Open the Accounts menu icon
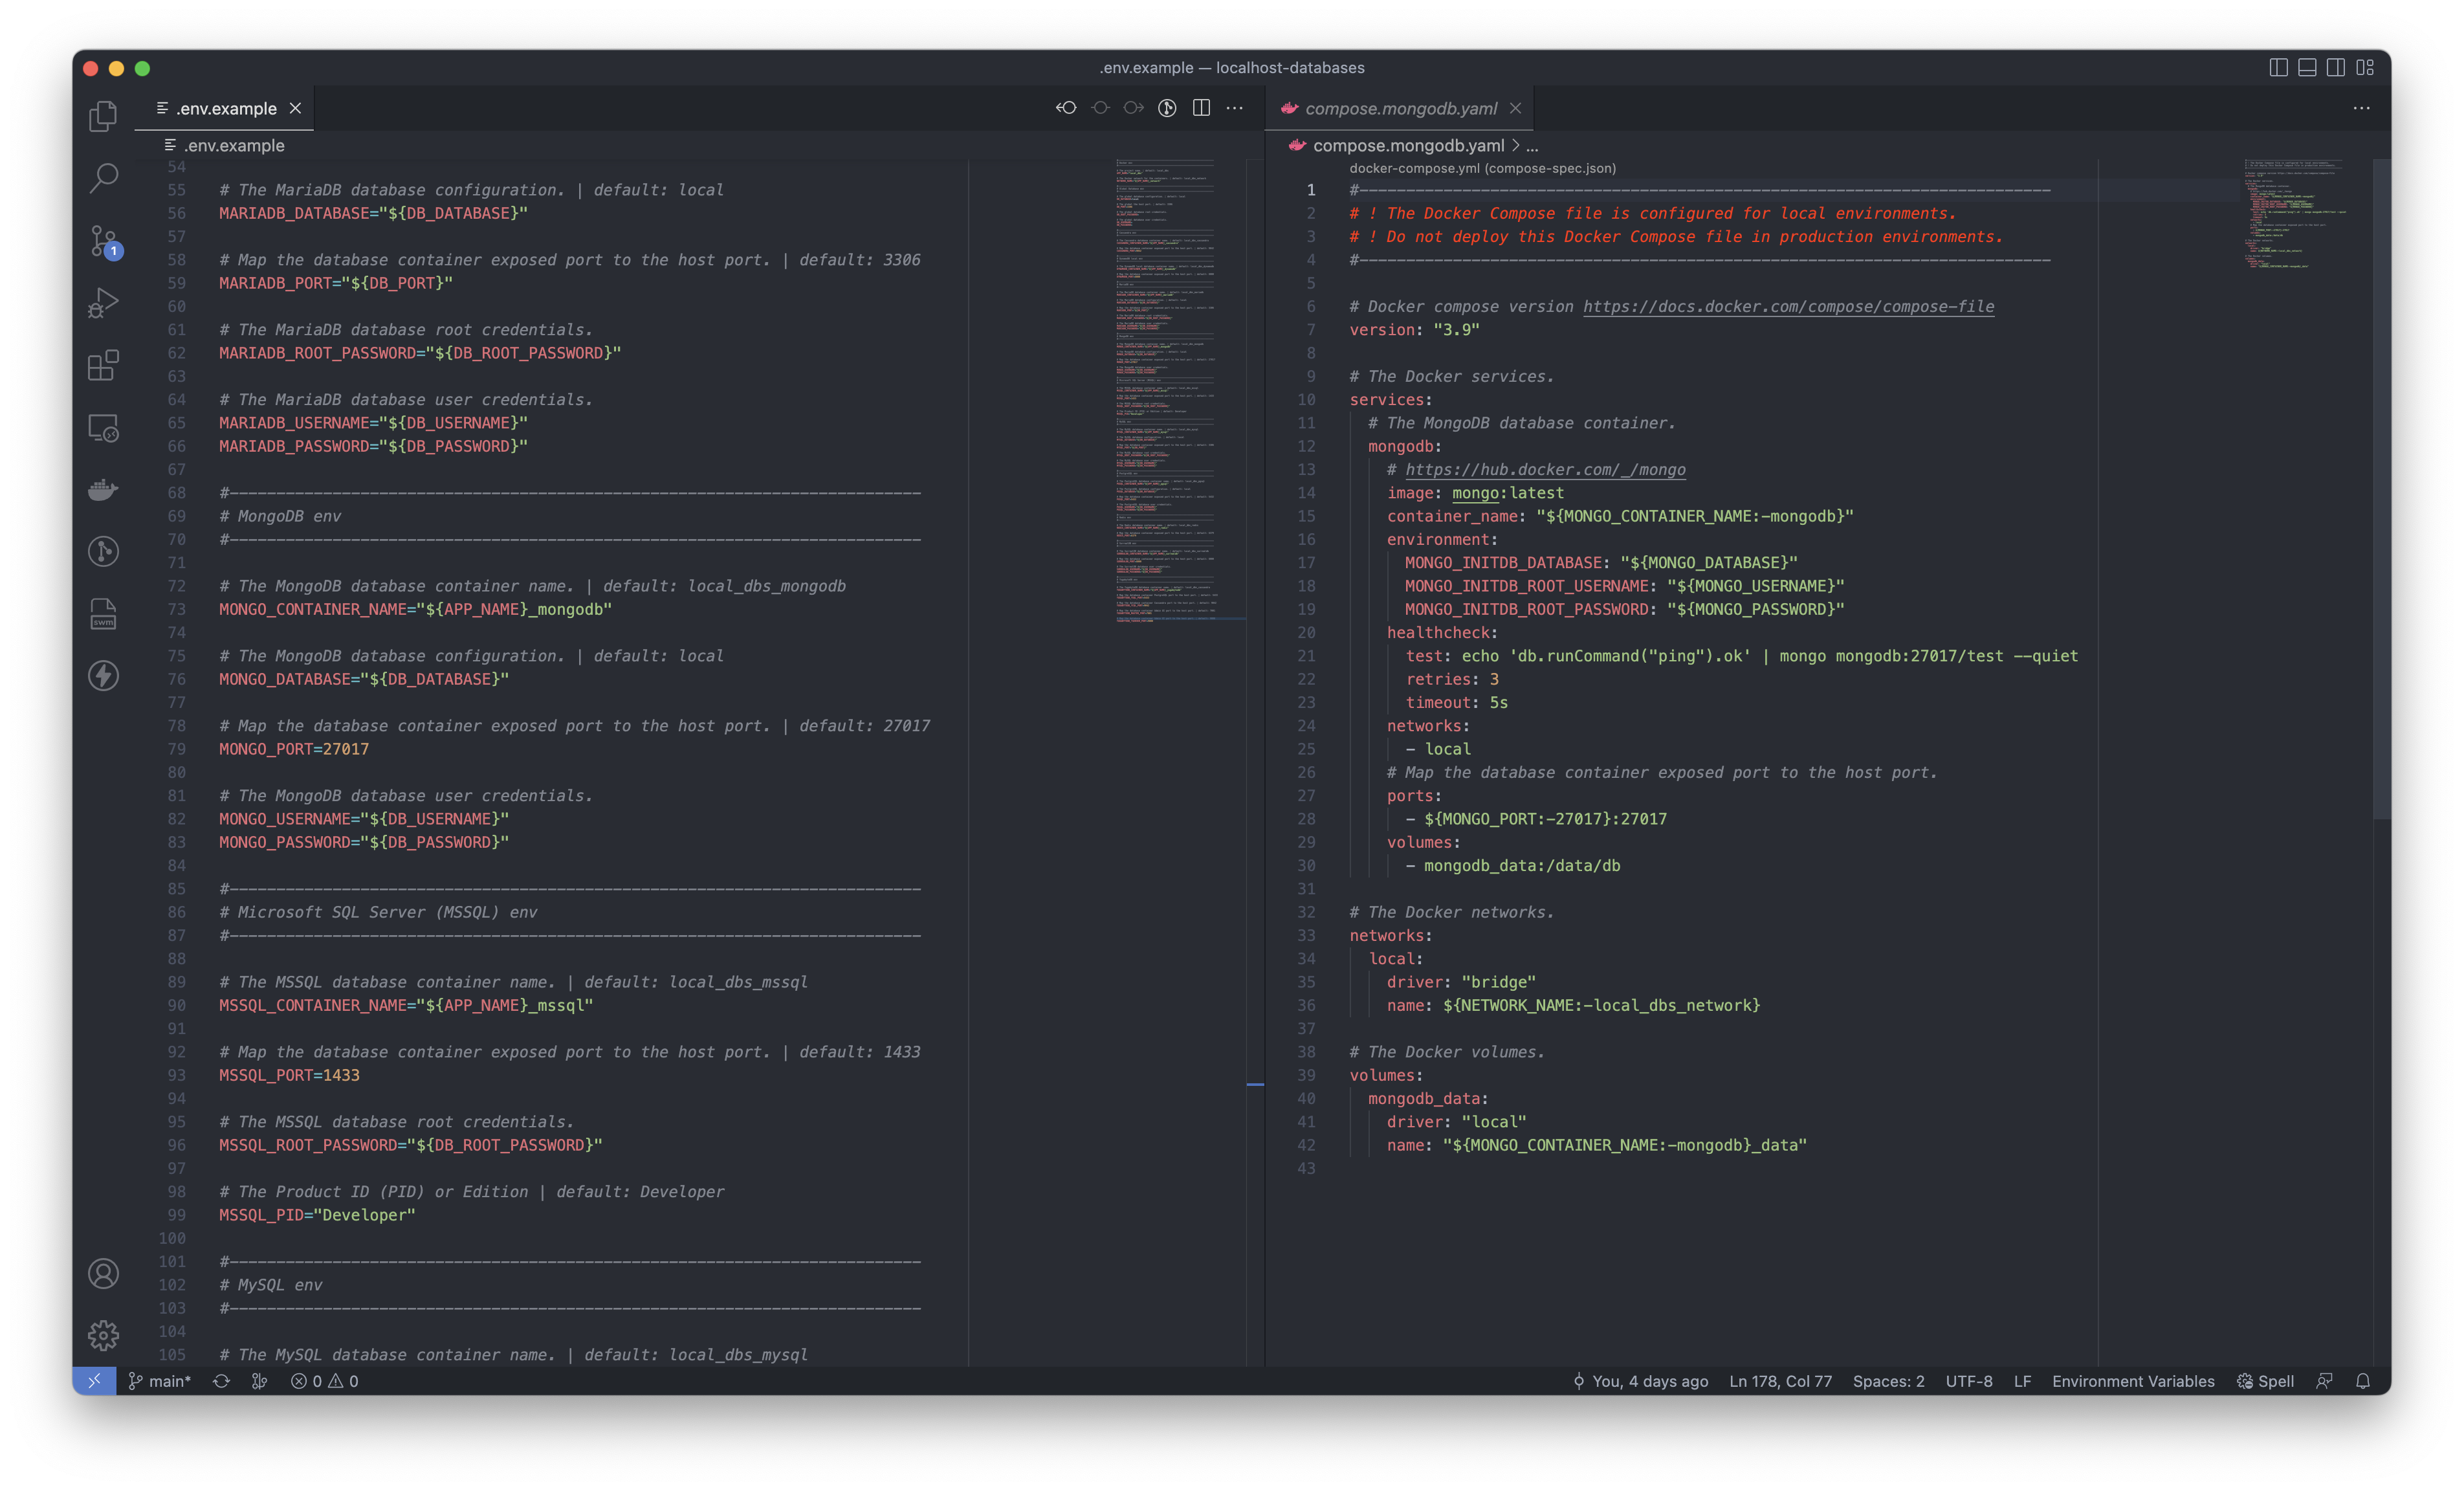Image resolution: width=2464 pixels, height=1491 pixels. tap(103, 1273)
